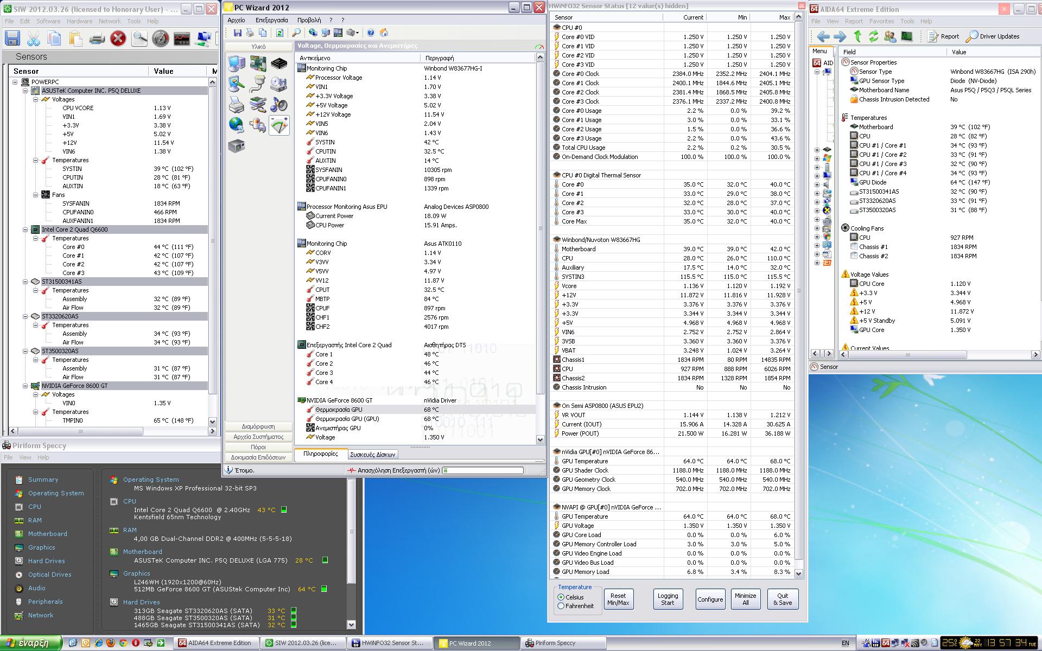Click the magnifier search icon in SIW
1042x651 pixels.
(139, 39)
